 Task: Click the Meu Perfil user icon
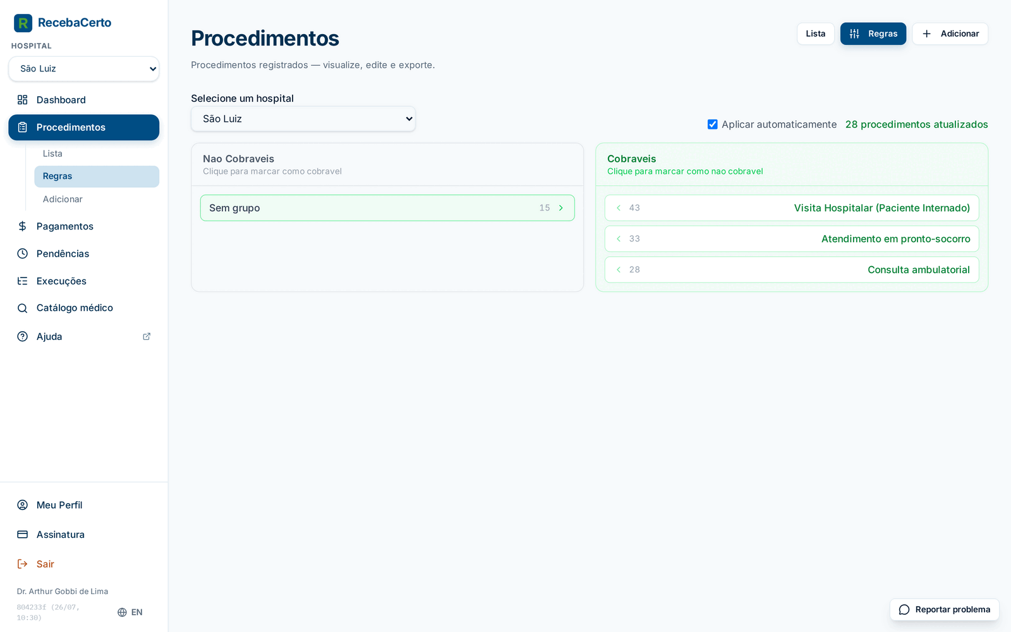(23, 505)
